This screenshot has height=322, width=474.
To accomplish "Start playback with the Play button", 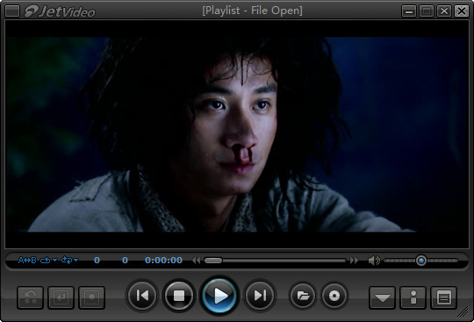I will (x=219, y=296).
